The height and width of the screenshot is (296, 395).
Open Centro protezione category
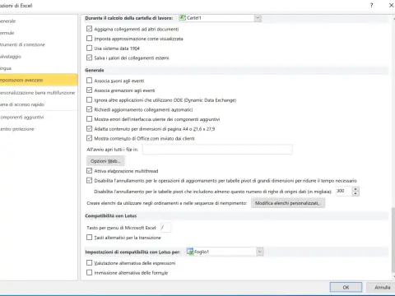coord(39,129)
